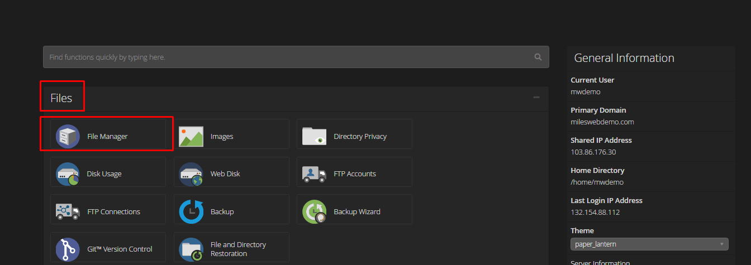The width and height of the screenshot is (751, 265).
Task: Click the Backup Wizard text link
Action: tap(357, 211)
